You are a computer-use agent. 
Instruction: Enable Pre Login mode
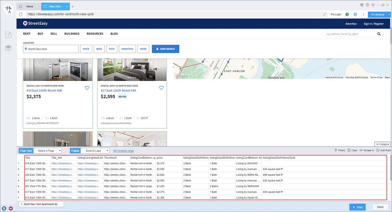[335, 14]
